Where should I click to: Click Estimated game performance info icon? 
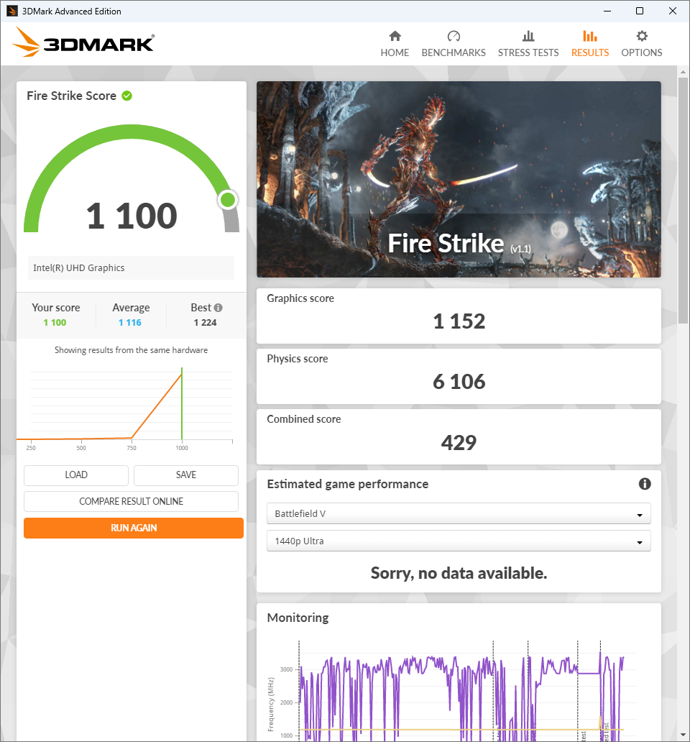tap(645, 484)
